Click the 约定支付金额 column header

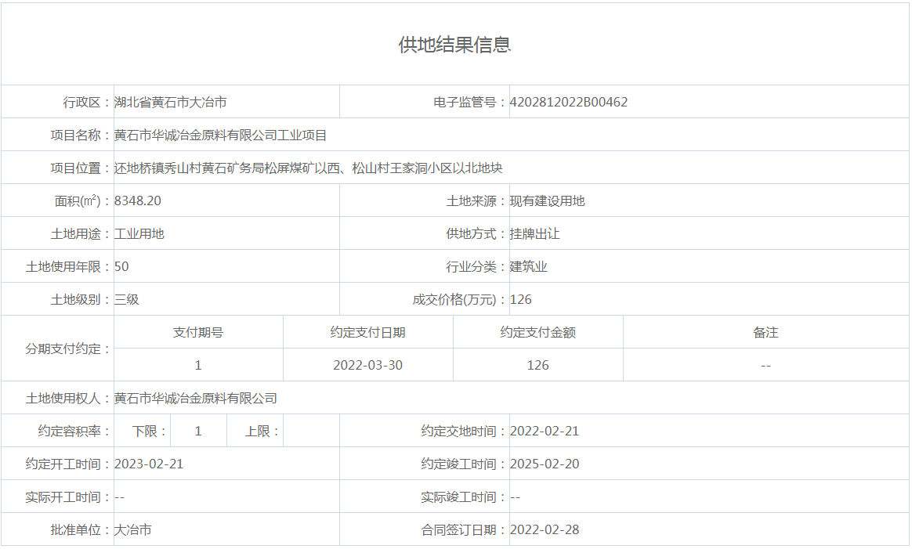(x=538, y=333)
